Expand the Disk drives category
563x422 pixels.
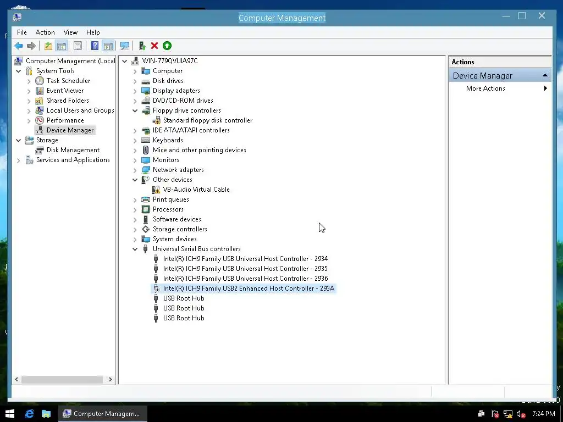pos(135,81)
